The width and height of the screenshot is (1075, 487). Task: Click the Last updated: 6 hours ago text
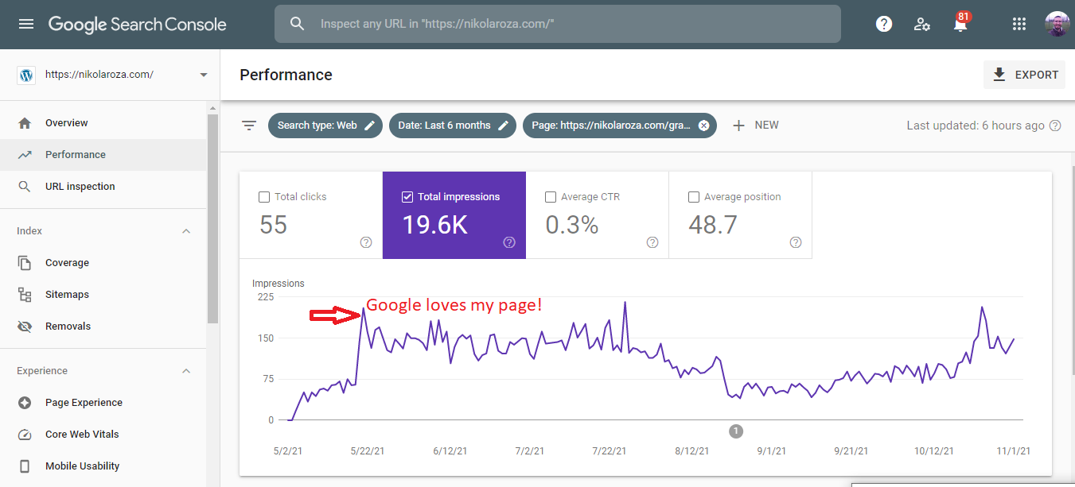coord(976,126)
